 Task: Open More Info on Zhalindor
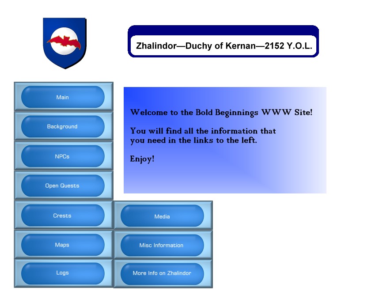coord(162,273)
